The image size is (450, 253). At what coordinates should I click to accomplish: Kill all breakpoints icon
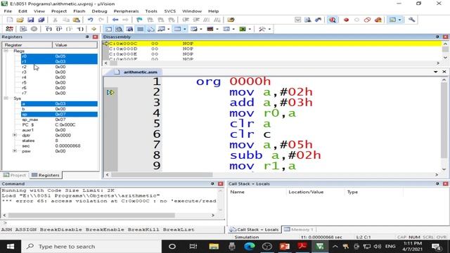click(378, 20)
